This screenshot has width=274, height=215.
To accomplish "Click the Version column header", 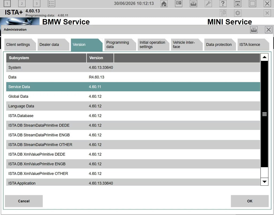I will [100, 58].
